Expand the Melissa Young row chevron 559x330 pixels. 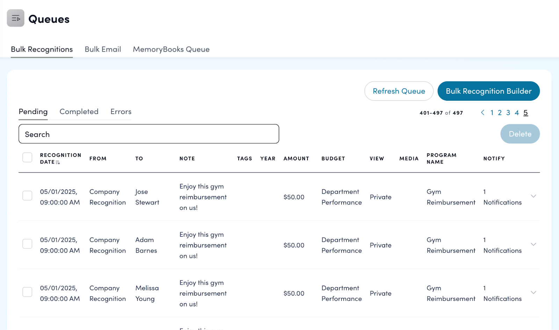(x=533, y=292)
